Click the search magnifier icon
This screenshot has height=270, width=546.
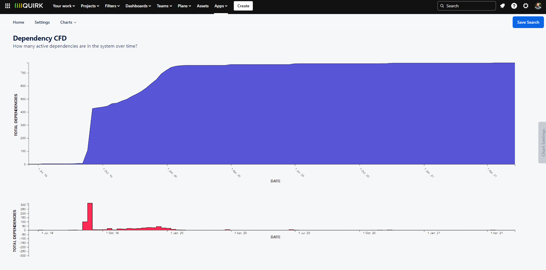coord(442,6)
